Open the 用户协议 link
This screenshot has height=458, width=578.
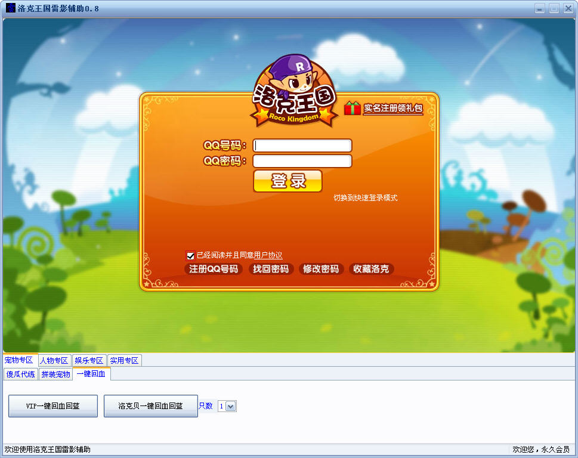coord(268,255)
